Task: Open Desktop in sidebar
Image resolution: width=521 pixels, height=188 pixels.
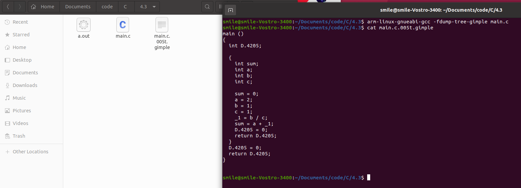Action: coord(31,60)
